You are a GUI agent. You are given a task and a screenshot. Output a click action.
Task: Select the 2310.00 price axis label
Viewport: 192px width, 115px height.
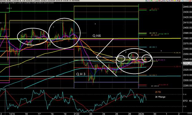(187, 75)
